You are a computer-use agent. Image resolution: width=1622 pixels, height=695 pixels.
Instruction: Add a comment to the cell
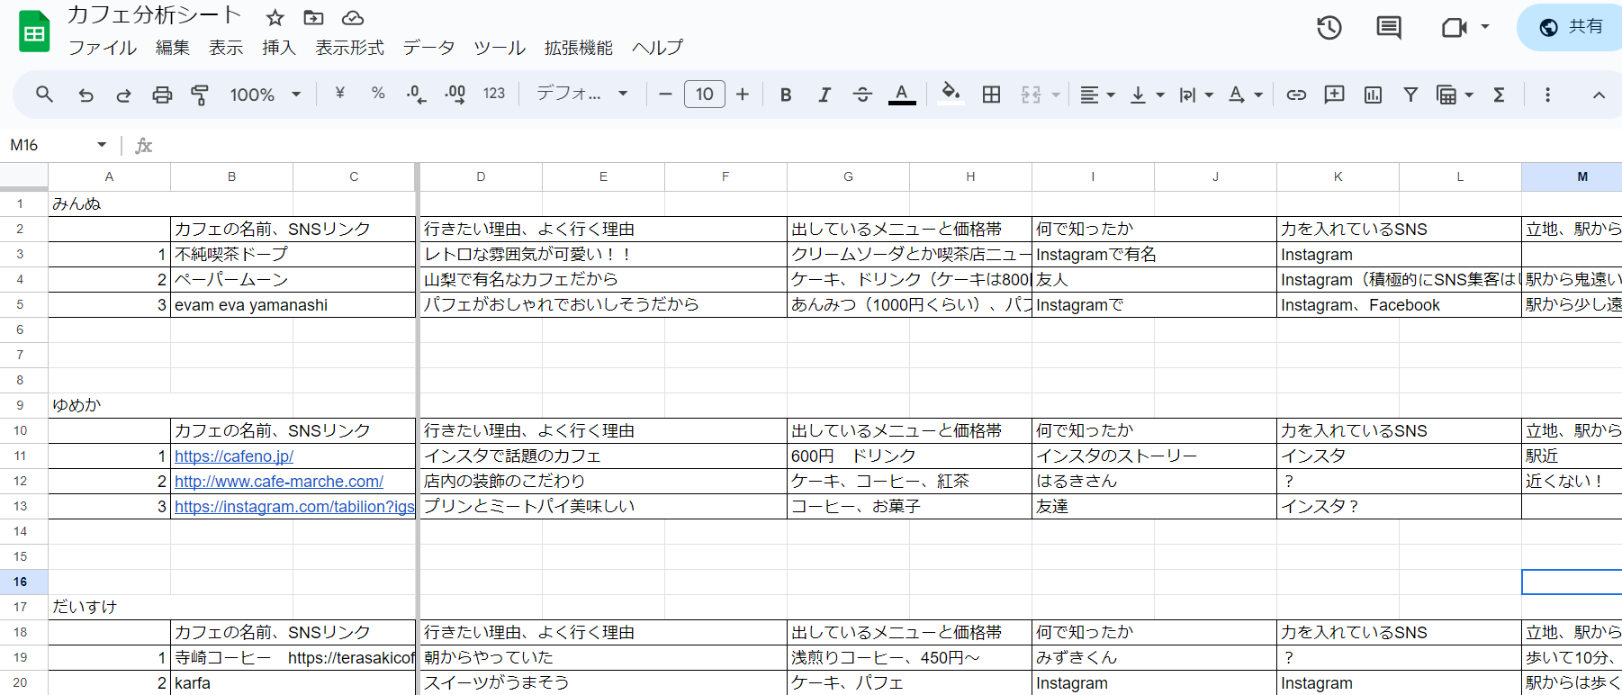pos(1334,95)
